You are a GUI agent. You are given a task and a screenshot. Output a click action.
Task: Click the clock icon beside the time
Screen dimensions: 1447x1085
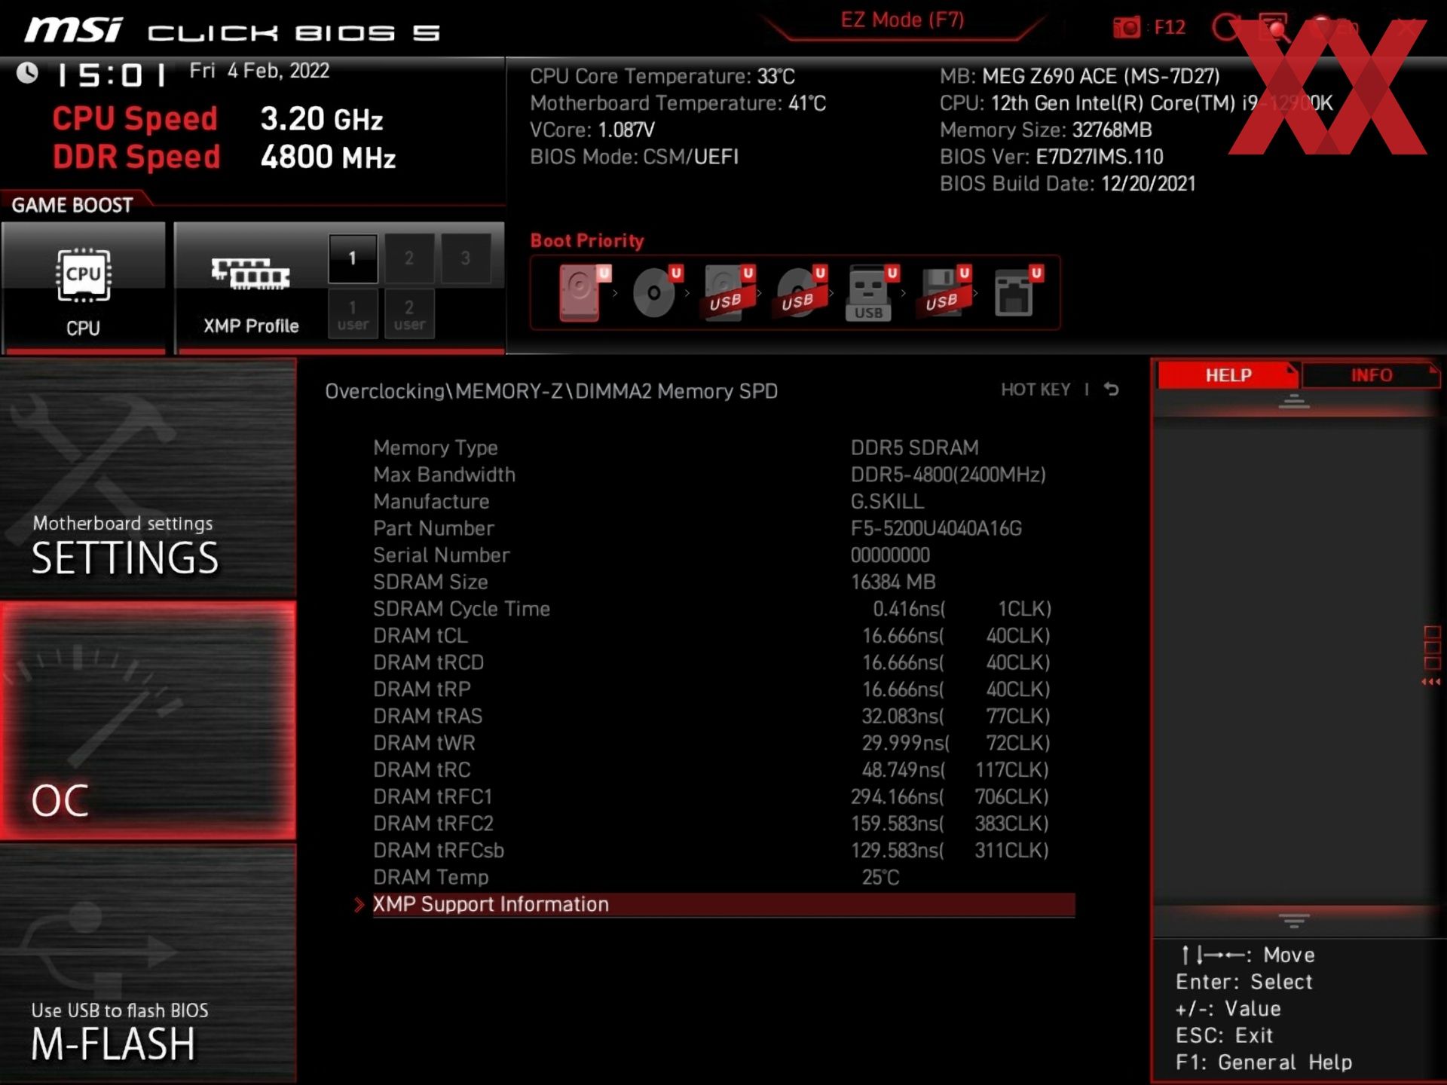pos(28,73)
